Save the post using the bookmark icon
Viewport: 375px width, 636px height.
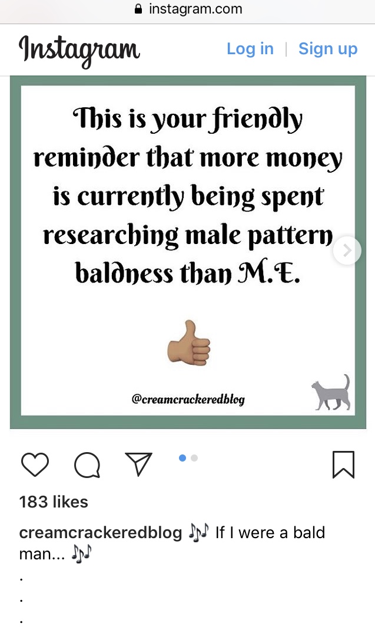(343, 464)
